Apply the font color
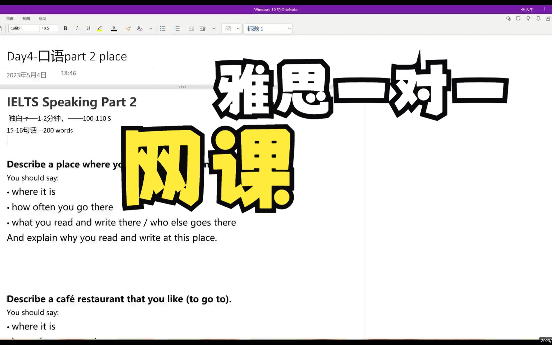Viewport: 552px width, 345px height. click(114, 28)
